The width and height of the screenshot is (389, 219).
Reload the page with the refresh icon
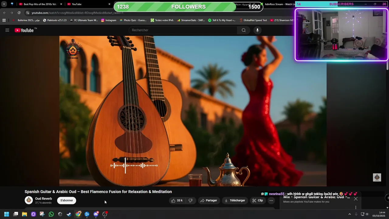pos(19,13)
